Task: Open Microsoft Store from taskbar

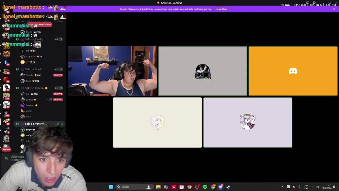Action: [x=181, y=187]
